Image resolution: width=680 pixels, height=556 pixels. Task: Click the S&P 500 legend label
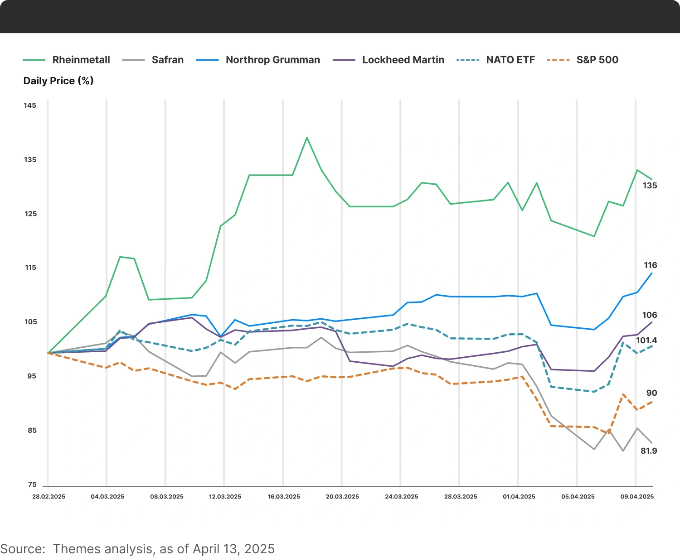(x=597, y=60)
